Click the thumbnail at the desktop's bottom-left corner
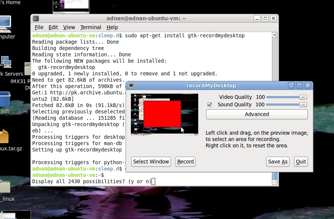Viewport: 334px width, 219px height. [15, 215]
